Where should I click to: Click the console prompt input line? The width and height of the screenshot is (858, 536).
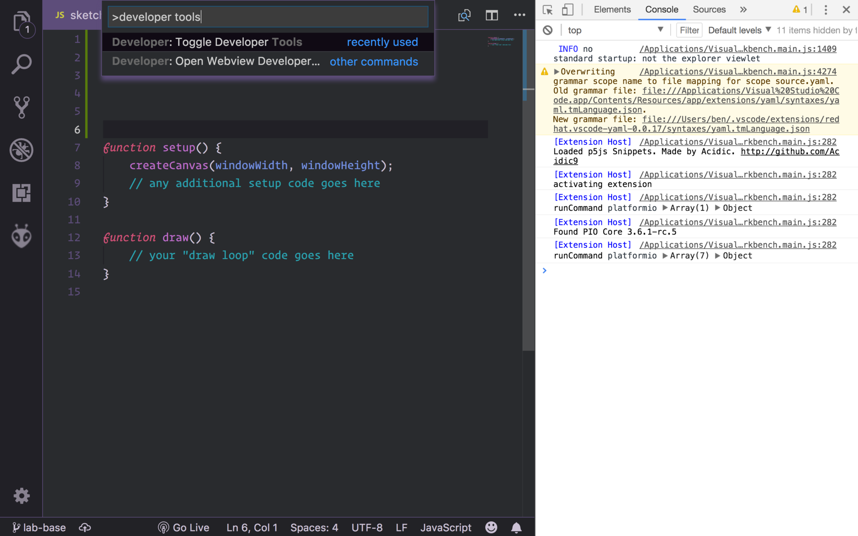(697, 271)
